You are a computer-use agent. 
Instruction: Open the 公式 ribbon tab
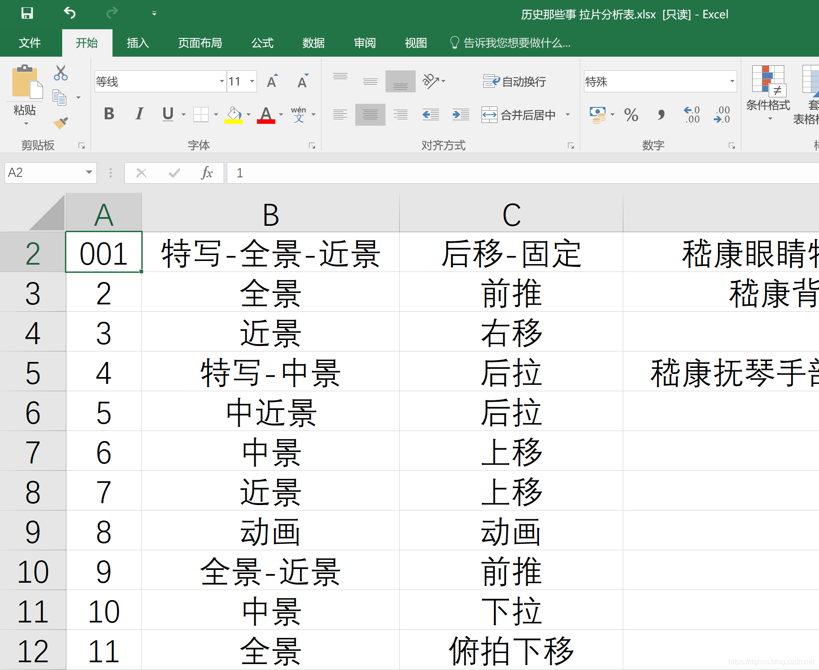262,43
